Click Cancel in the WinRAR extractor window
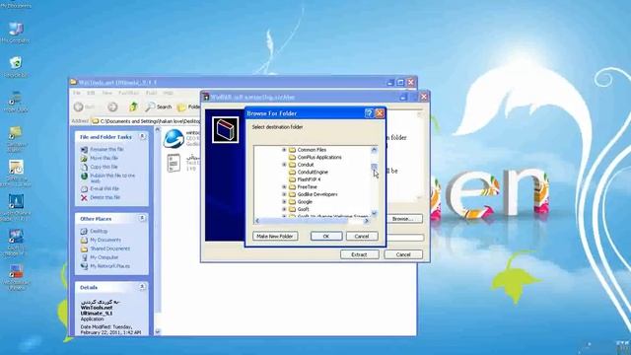Screen dimensions: 631x355 [403, 254]
